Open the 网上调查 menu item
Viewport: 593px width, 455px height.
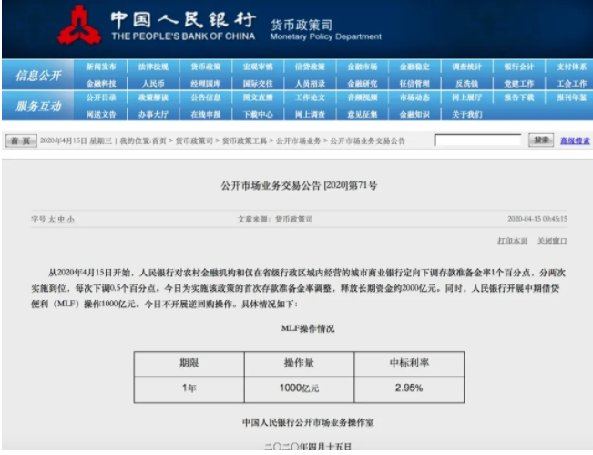(x=310, y=114)
